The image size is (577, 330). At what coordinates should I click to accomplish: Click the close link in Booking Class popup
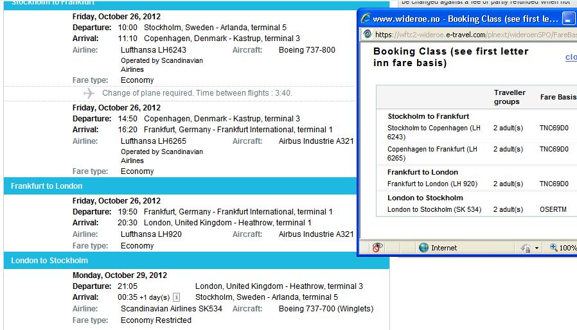tap(571, 57)
